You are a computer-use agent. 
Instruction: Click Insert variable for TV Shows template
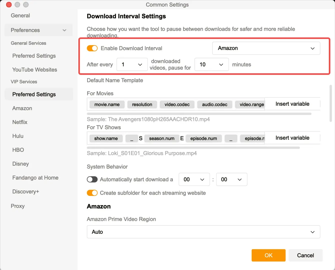pyautogui.click(x=292, y=138)
